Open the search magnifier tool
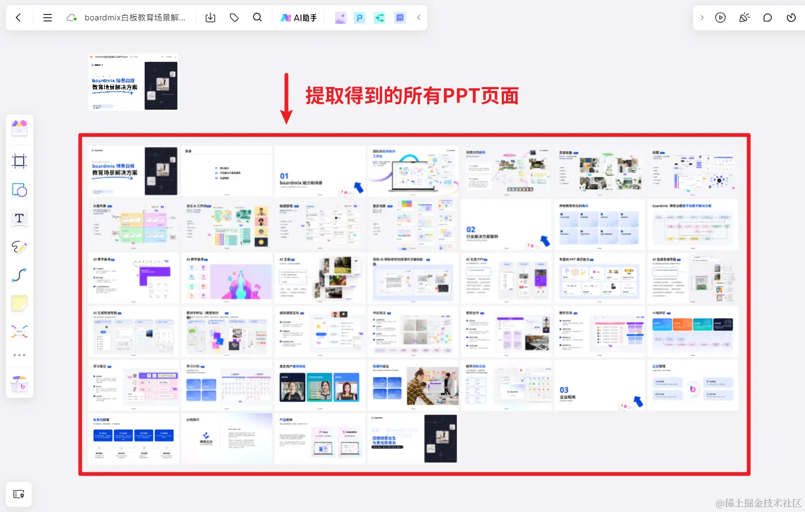 click(x=257, y=18)
